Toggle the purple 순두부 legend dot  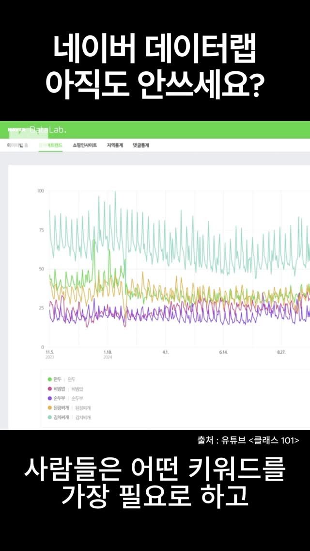pos(50,398)
